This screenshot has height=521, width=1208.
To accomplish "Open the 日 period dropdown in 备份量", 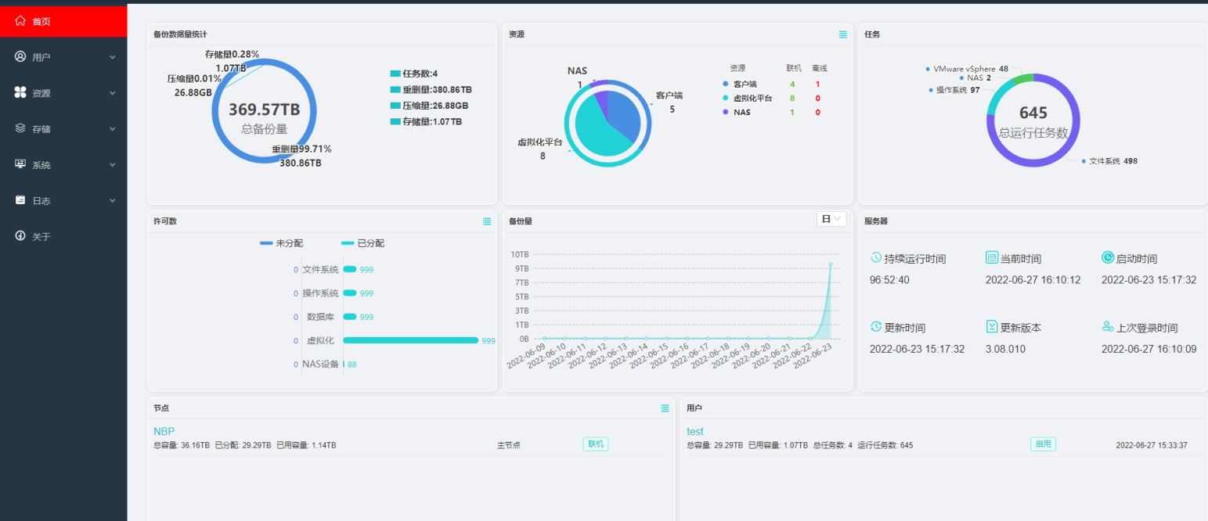I will 831,219.
